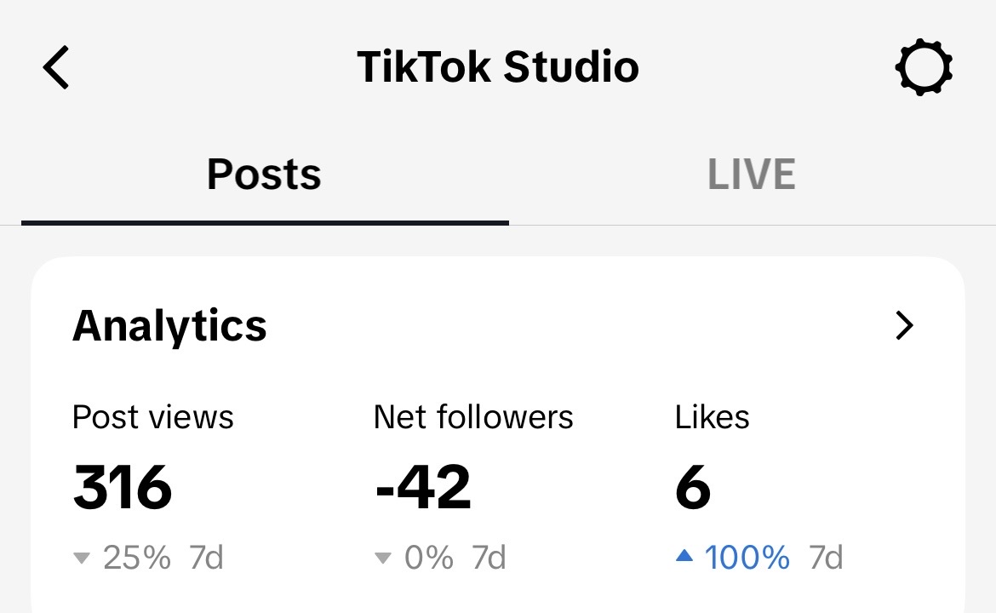Switch to the Posts tab
Screen dimensions: 996x613
264,175
